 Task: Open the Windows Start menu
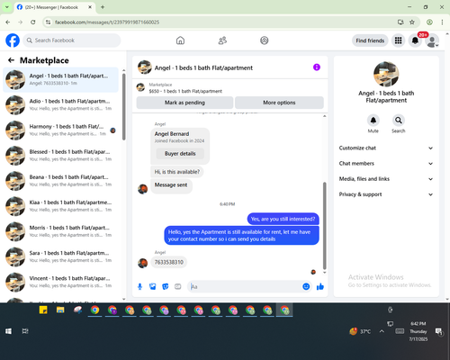tap(8, 331)
